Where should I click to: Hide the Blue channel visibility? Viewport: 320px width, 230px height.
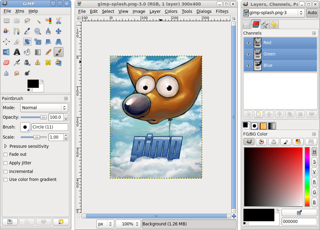pyautogui.click(x=248, y=65)
